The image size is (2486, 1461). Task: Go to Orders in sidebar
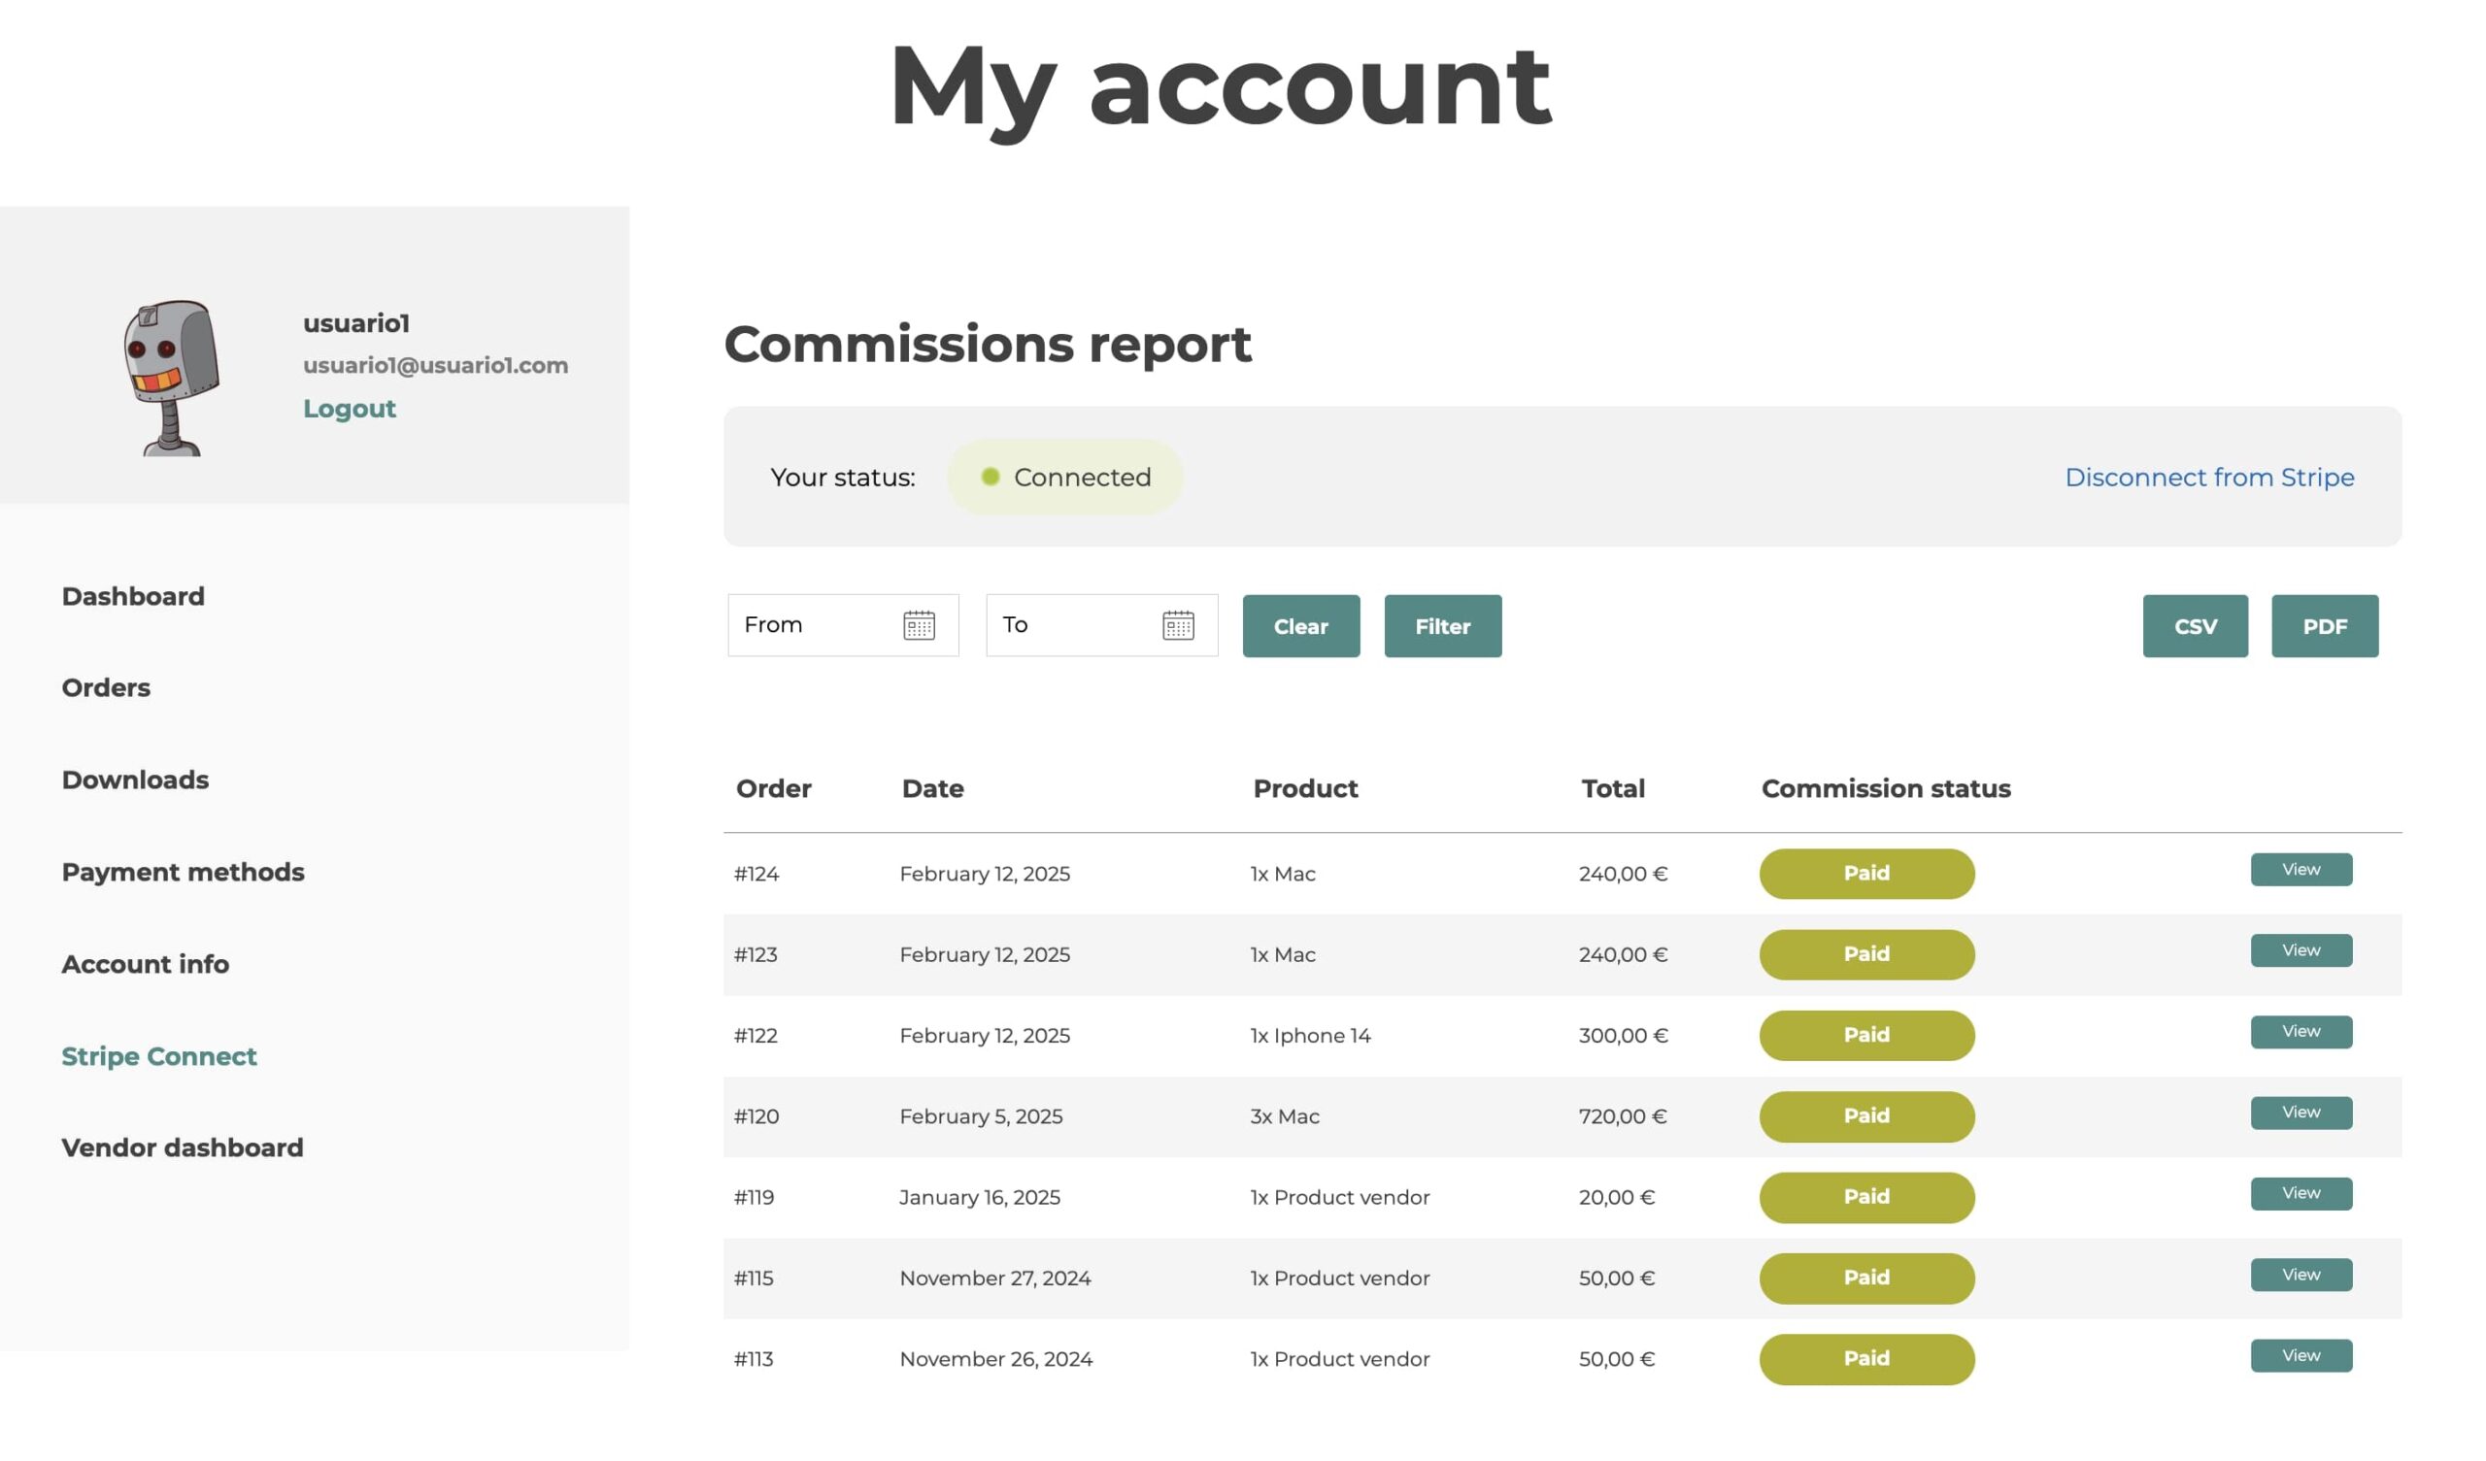pyautogui.click(x=106, y=687)
